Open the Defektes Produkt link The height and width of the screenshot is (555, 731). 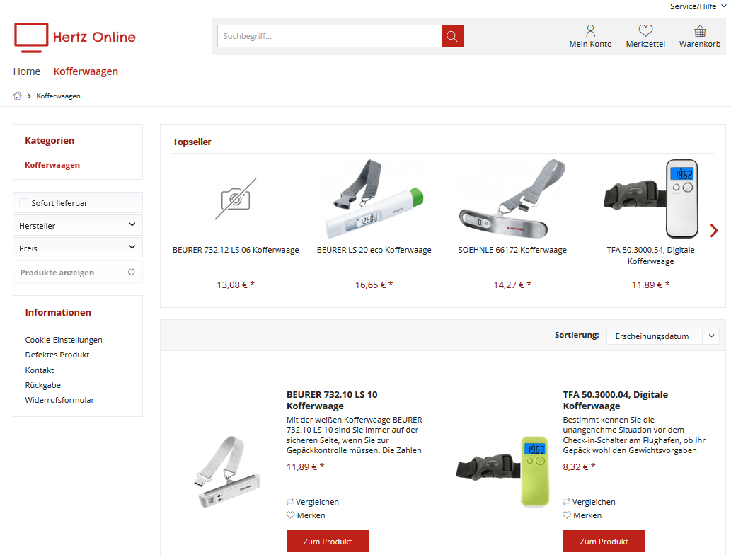coord(57,355)
